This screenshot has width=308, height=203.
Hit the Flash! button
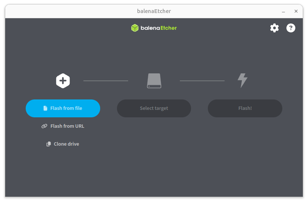point(245,108)
